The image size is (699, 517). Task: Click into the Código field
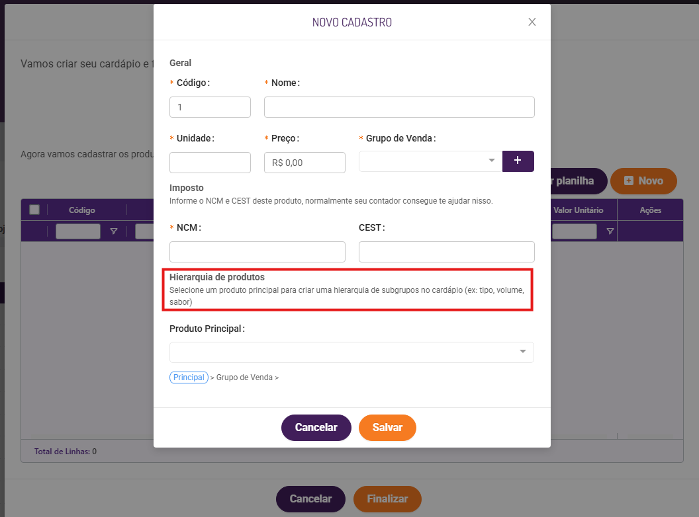click(210, 107)
